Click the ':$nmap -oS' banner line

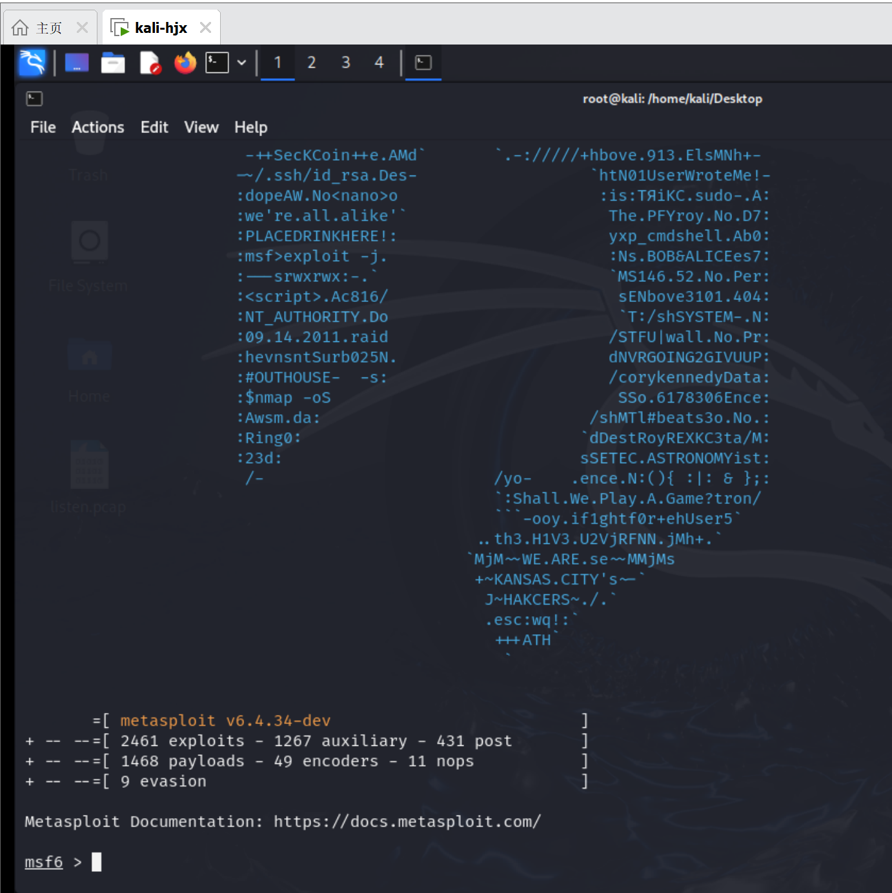click(x=283, y=397)
